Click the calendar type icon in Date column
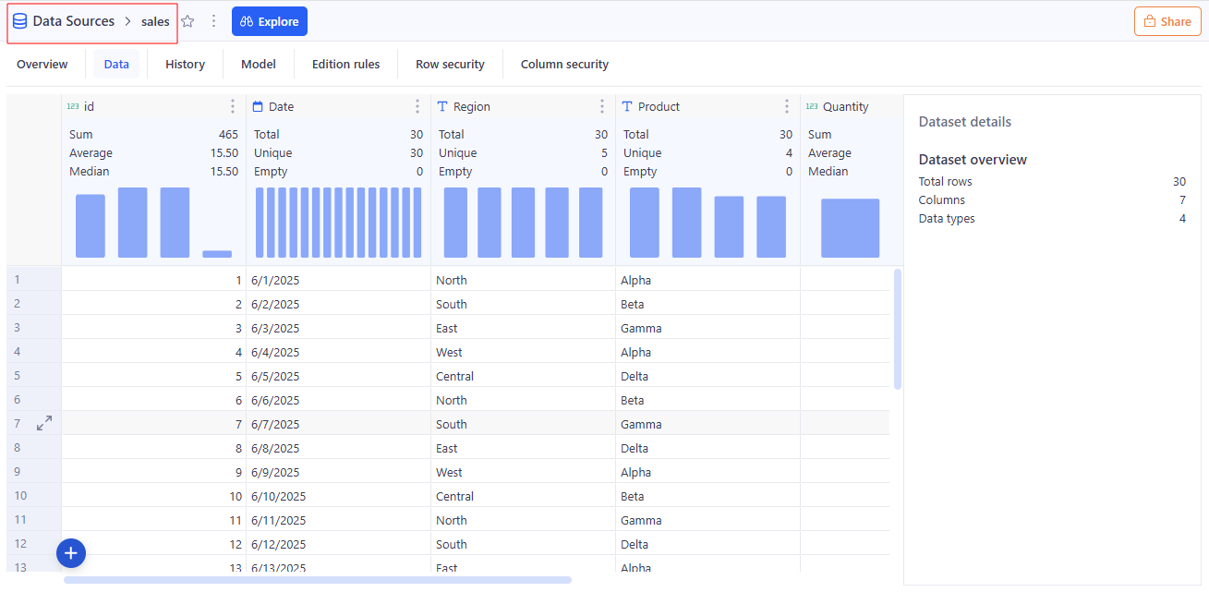The image size is (1209, 592). [x=258, y=107]
